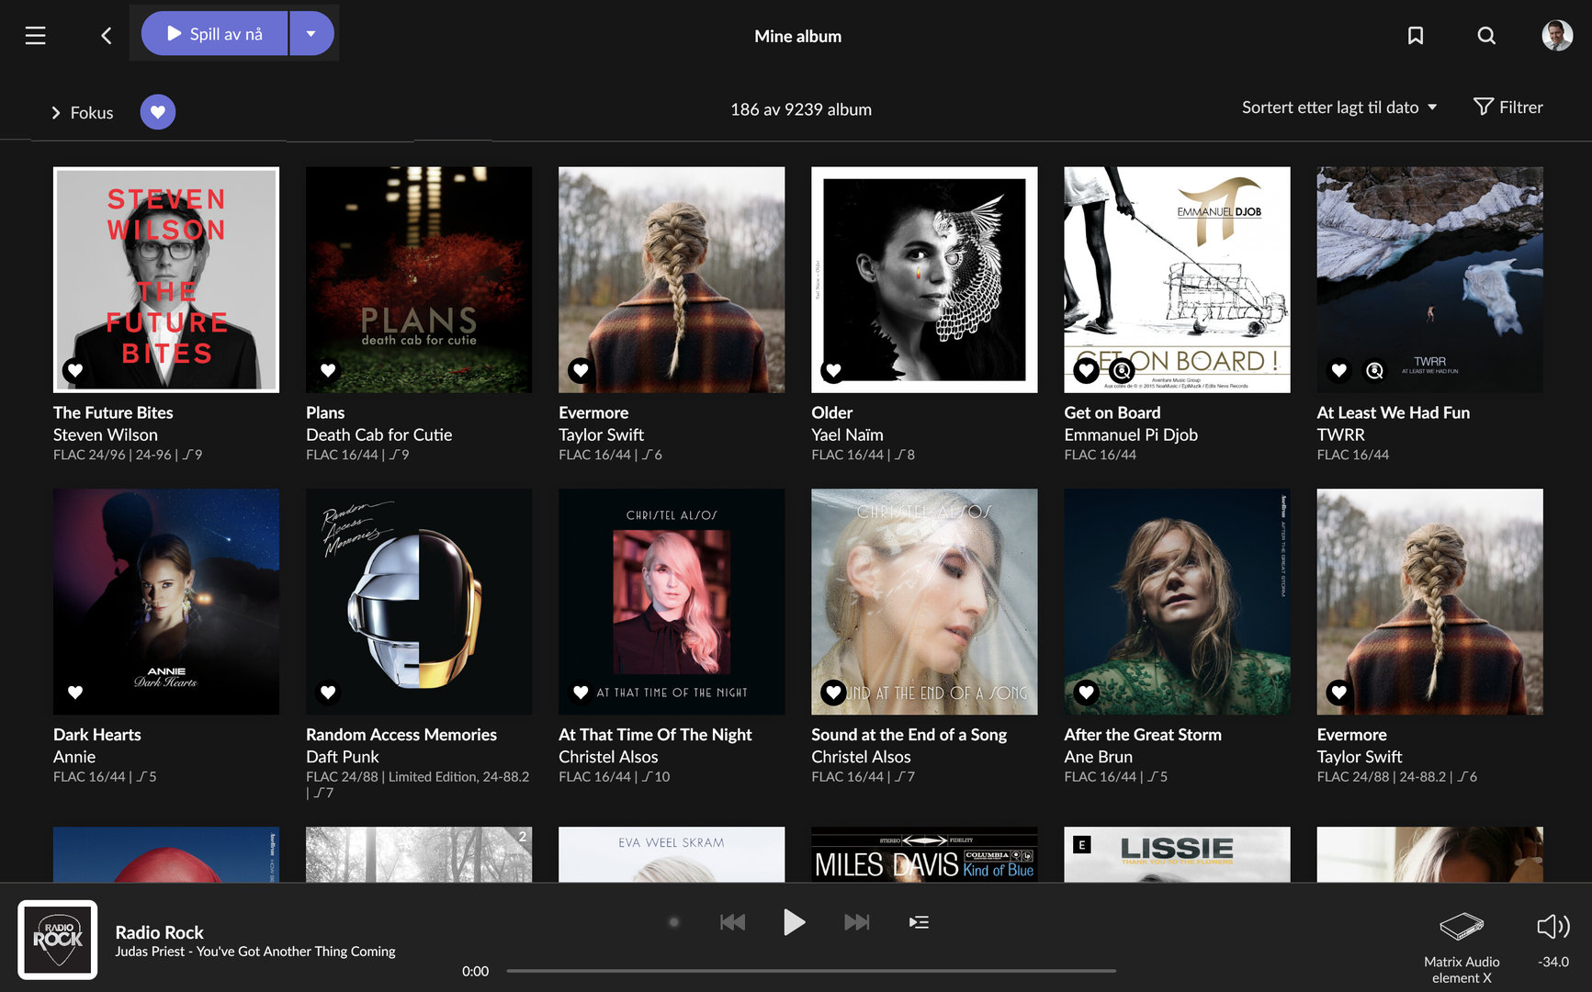Click the Qobuz icon on Get on Board
The width and height of the screenshot is (1592, 992).
click(x=1122, y=370)
